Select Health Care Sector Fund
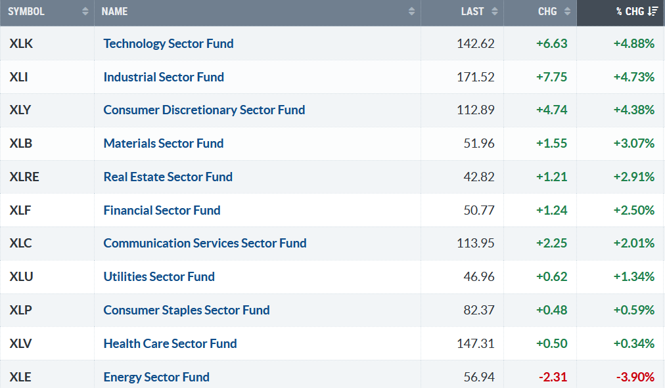The image size is (665, 388). pyautogui.click(x=170, y=343)
